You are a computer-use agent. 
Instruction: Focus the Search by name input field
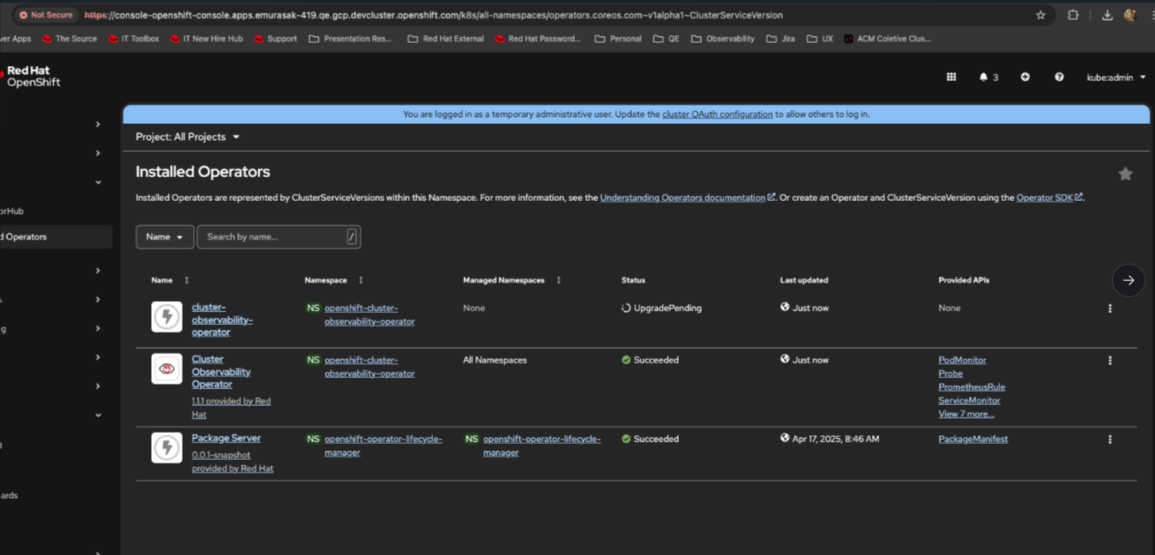coord(278,237)
